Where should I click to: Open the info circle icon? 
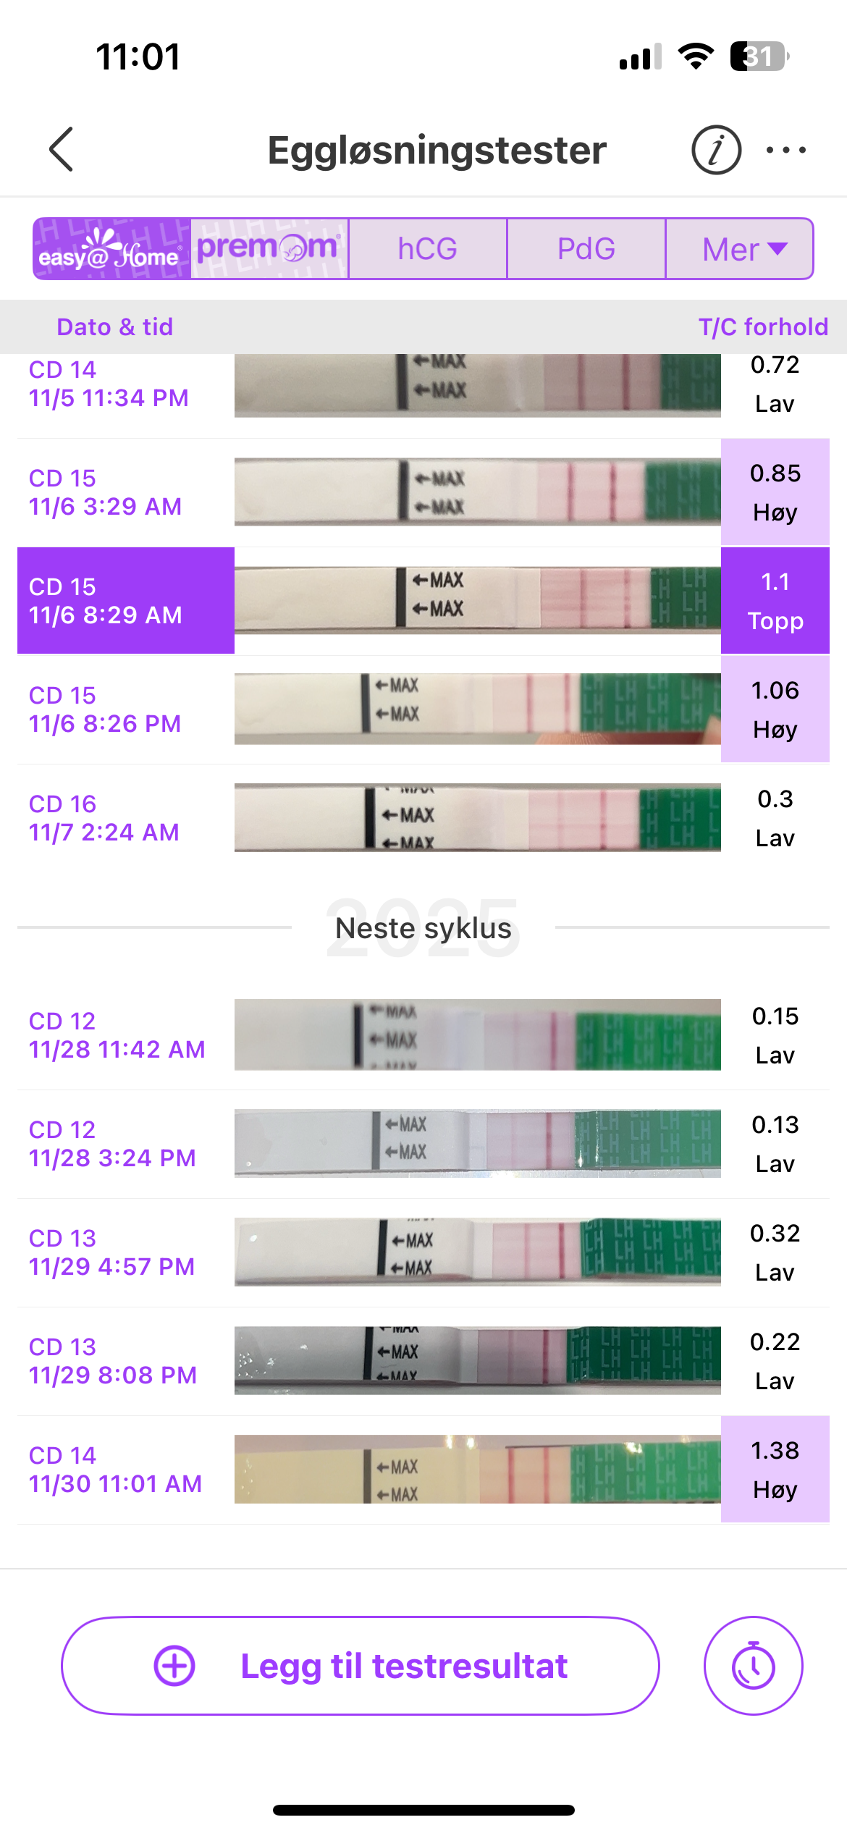[716, 151]
